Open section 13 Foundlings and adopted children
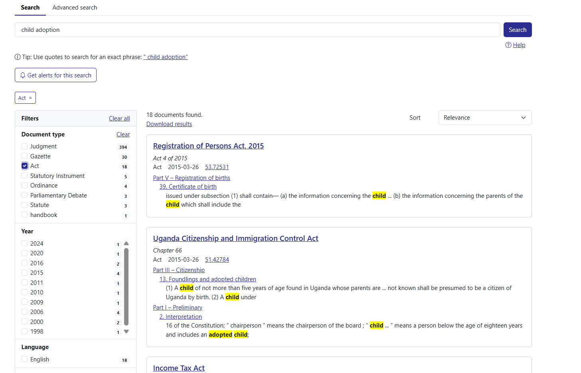This screenshot has height=373, width=581. 207,279
